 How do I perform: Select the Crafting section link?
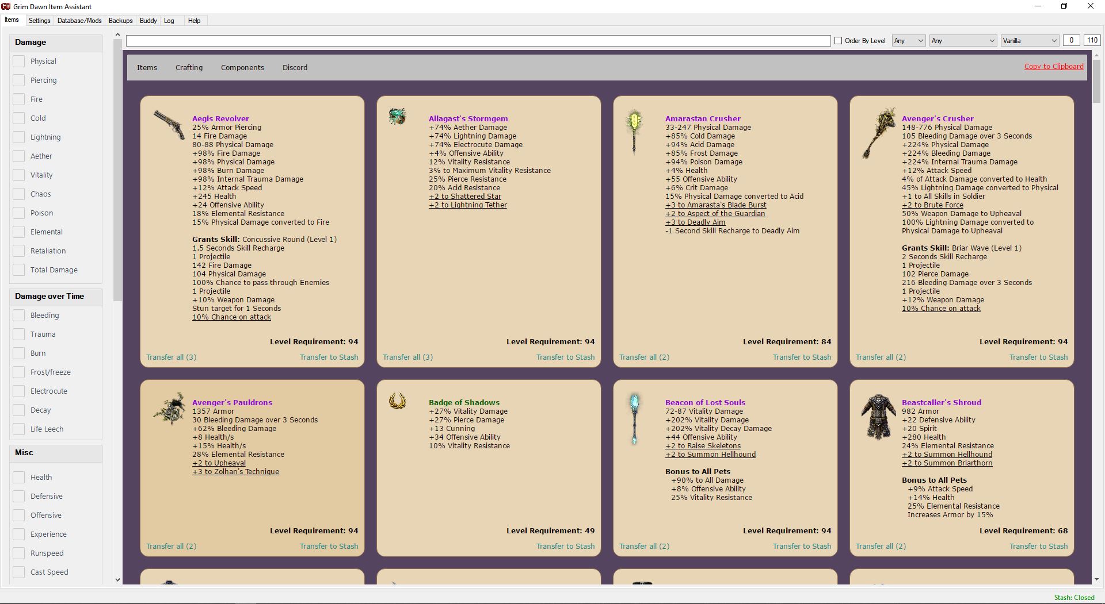[x=189, y=67]
